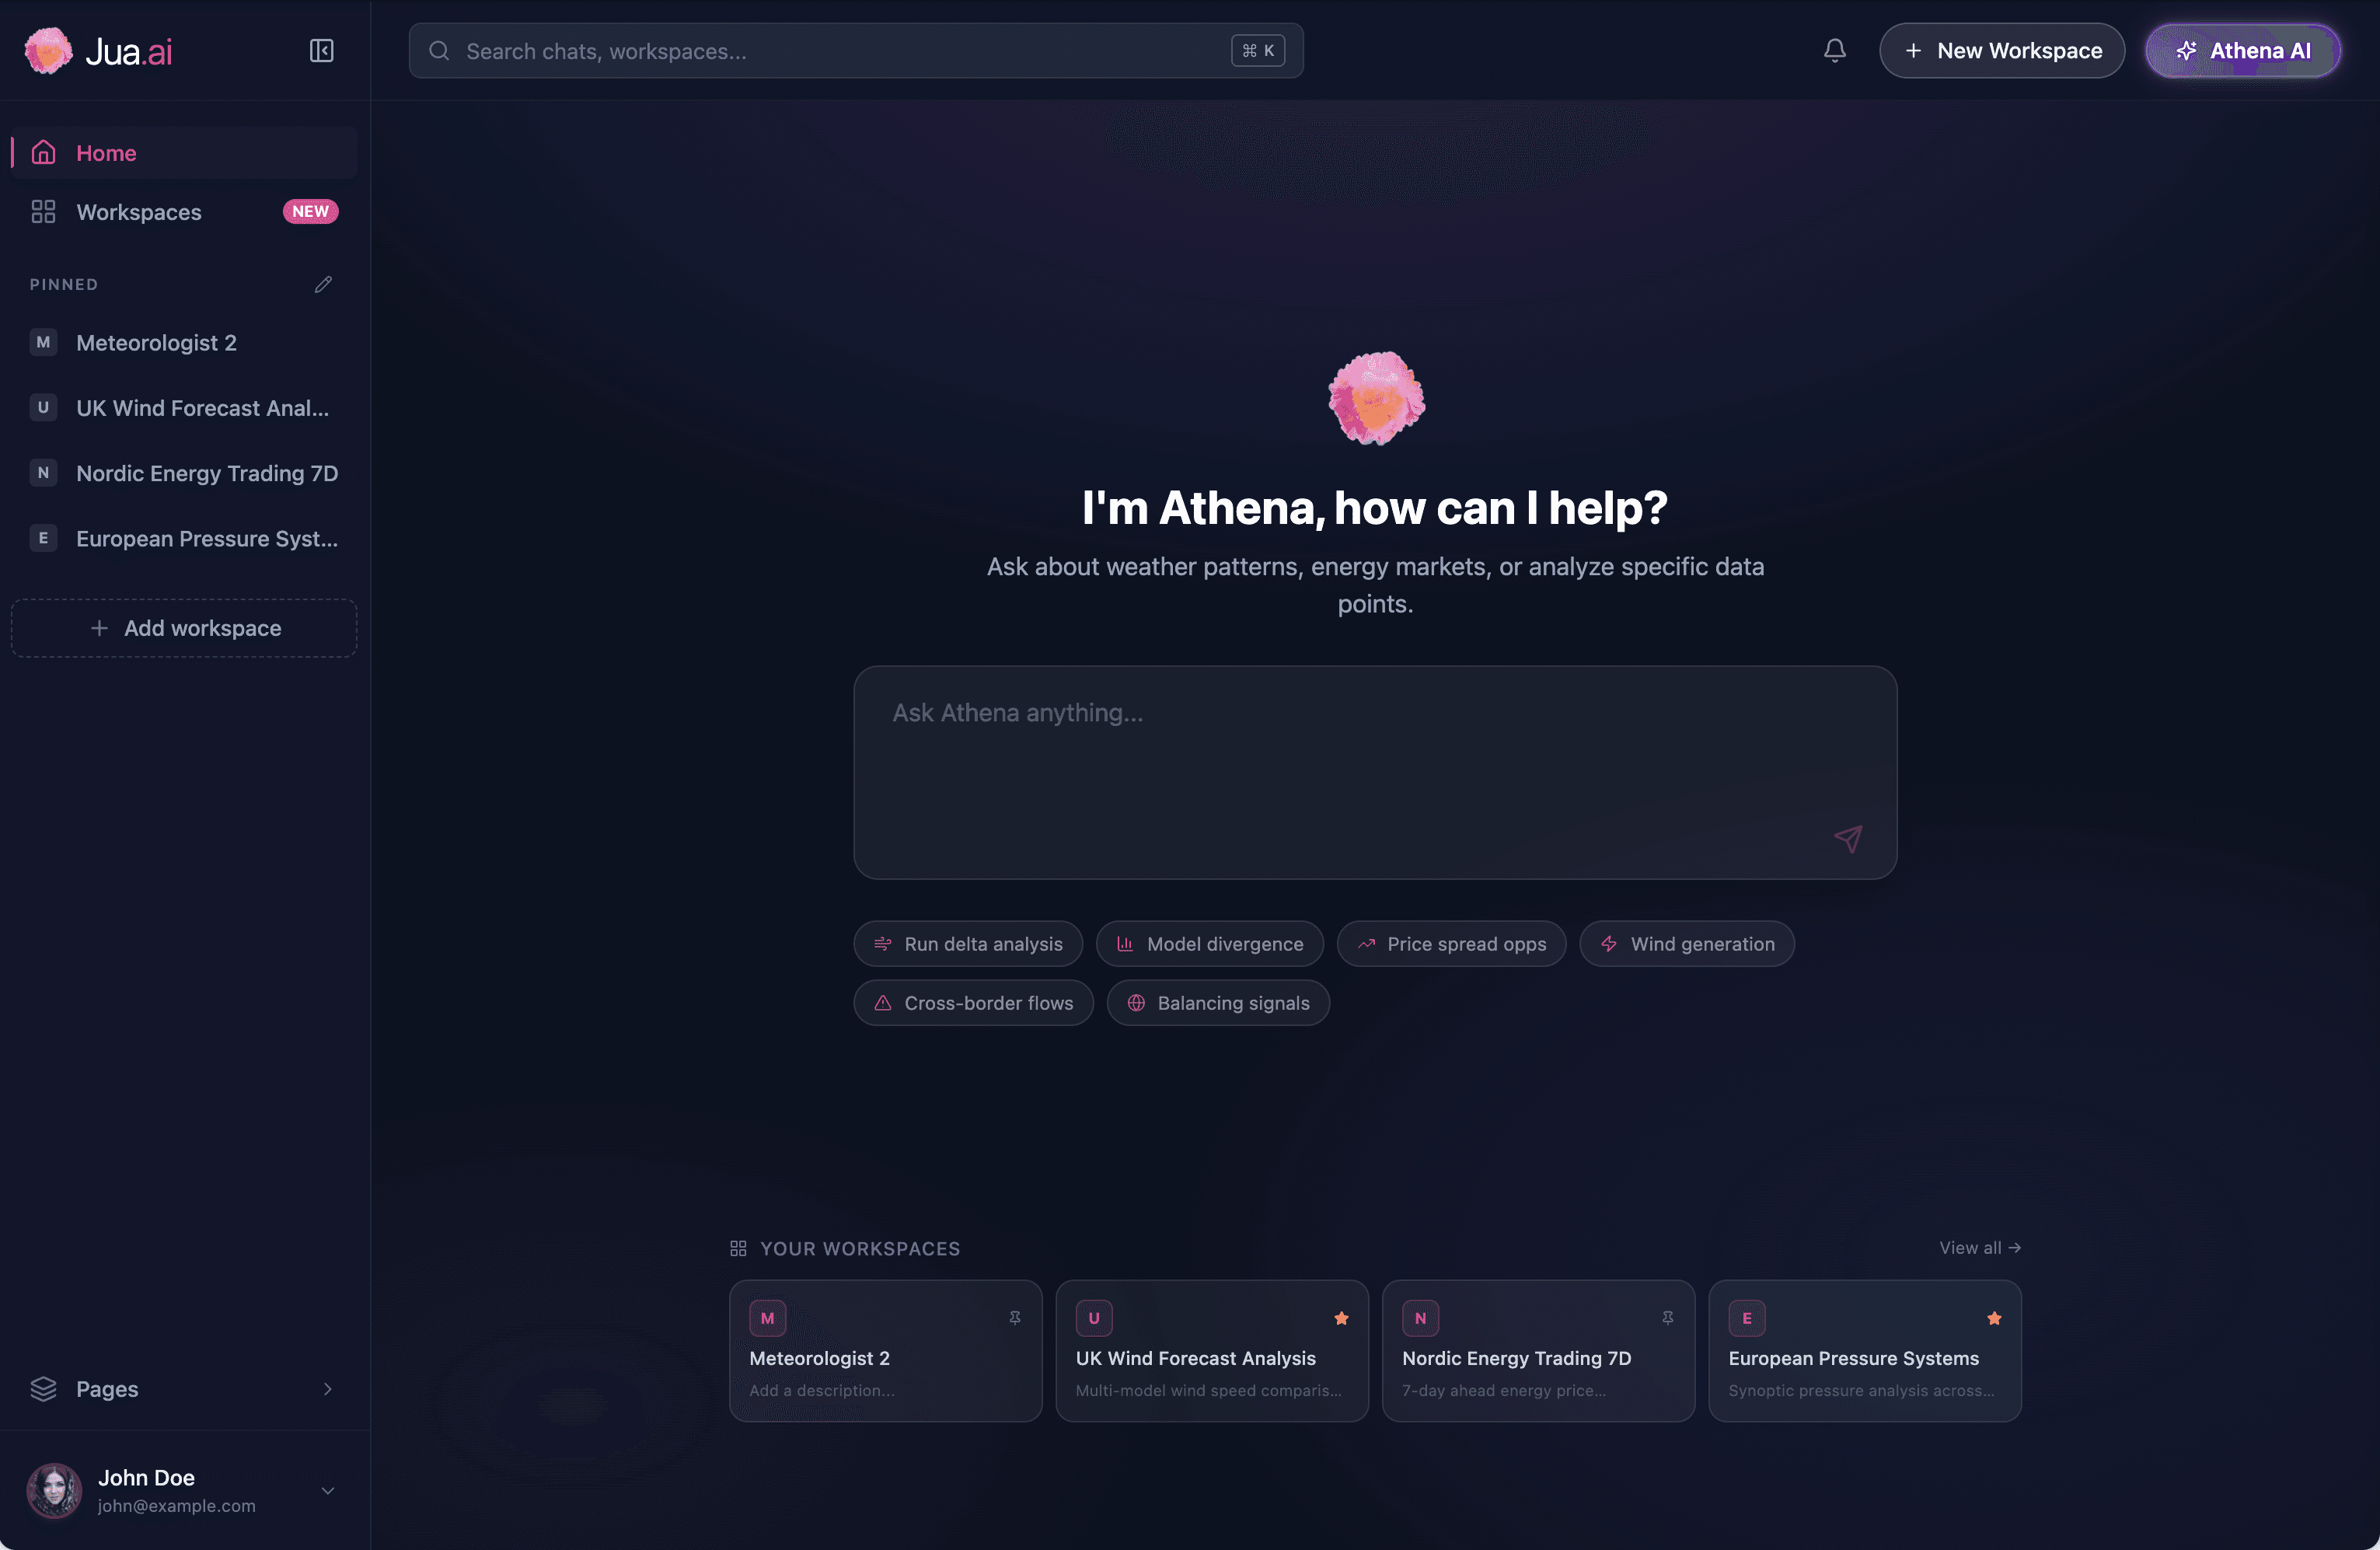Viewport: 2380px width, 1550px height.
Task: Click the John Doe profile avatar
Action: click(54, 1490)
